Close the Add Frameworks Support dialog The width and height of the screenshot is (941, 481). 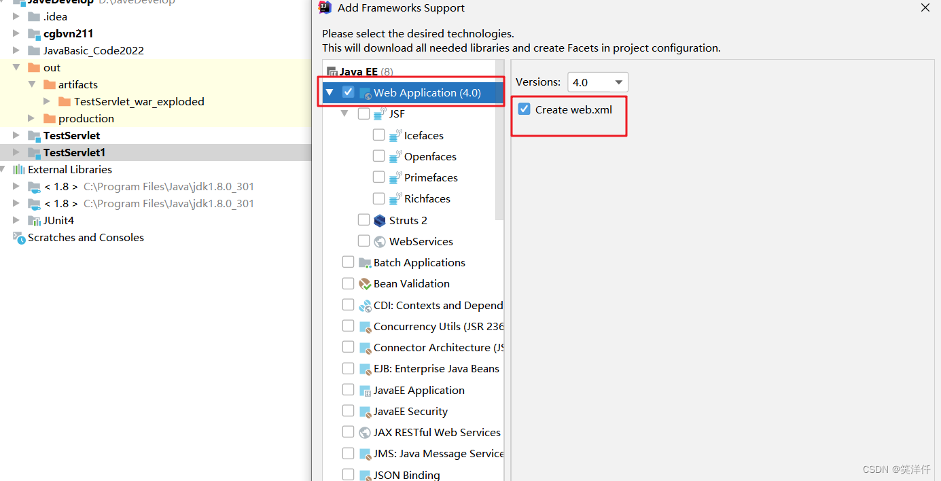click(x=925, y=8)
